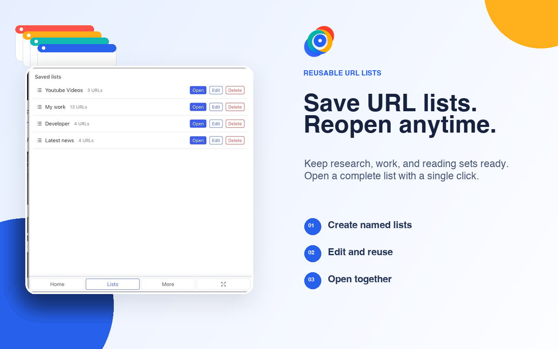Select the My work list name
This screenshot has width=558, height=349.
point(55,107)
